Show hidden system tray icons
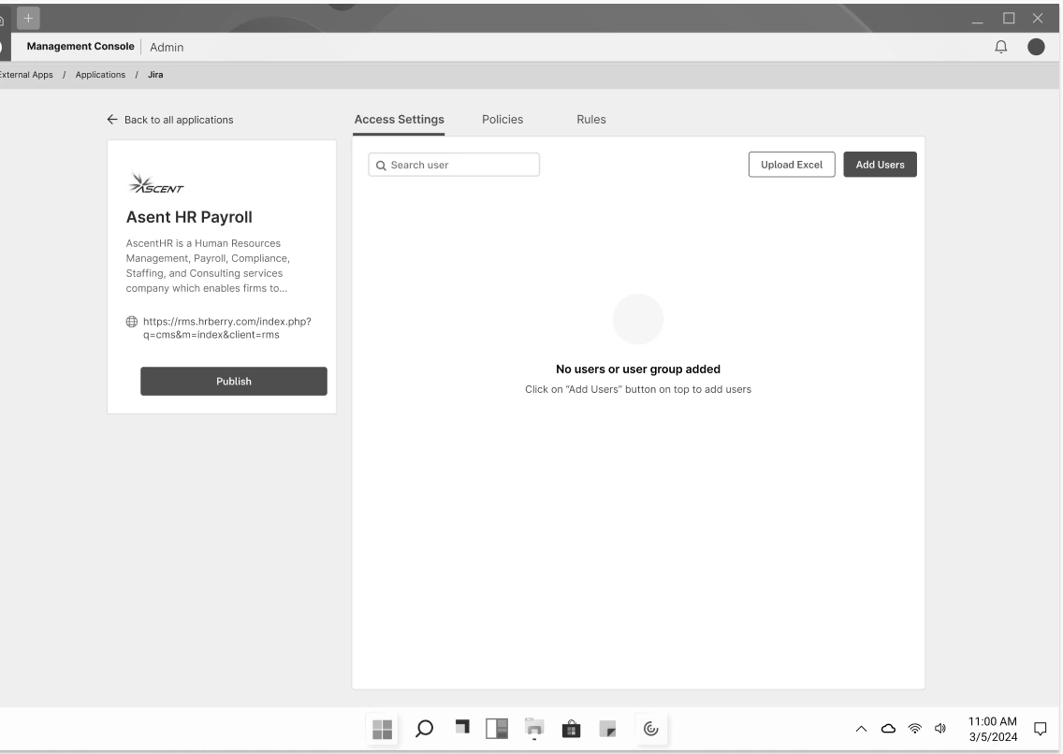 861,729
